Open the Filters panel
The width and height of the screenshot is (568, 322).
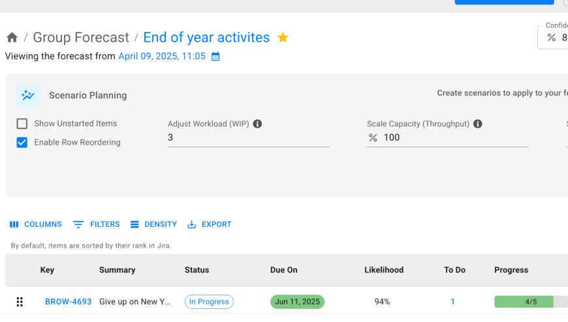[97, 224]
